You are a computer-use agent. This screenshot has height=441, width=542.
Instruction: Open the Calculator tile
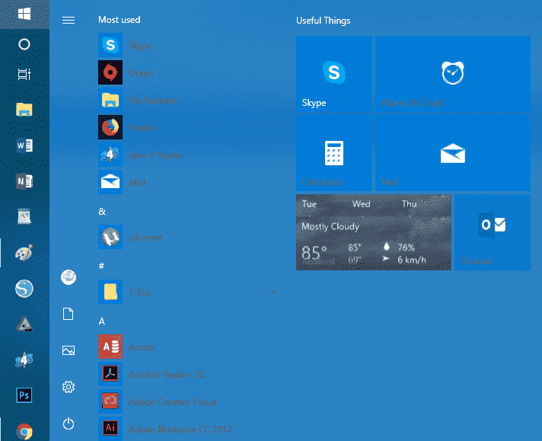(x=334, y=153)
